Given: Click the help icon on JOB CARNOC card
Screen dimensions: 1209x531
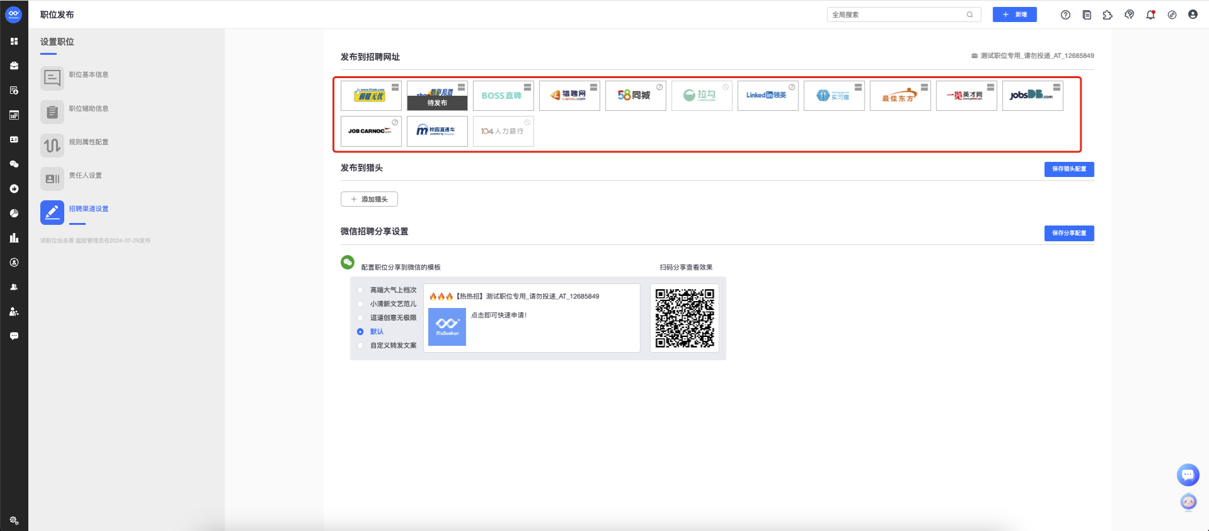Looking at the screenshot, I should (395, 122).
